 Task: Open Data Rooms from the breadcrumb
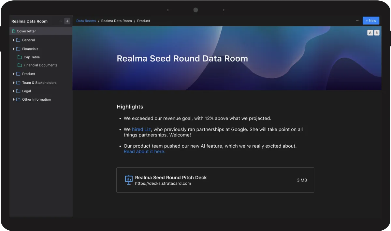point(86,21)
